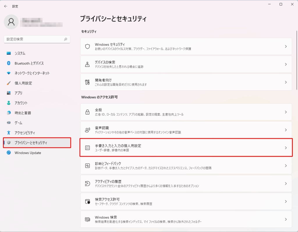Open アカウント in the sidebar
Image resolution: width=298 pixels, height=232 pixels.
pyautogui.click(x=37, y=103)
